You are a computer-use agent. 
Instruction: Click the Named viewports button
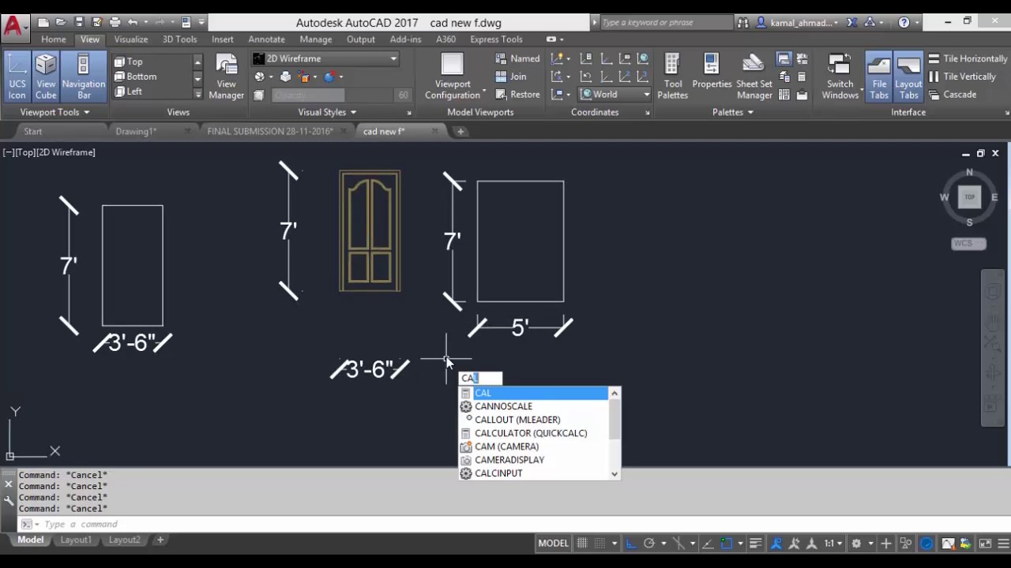[517, 58]
